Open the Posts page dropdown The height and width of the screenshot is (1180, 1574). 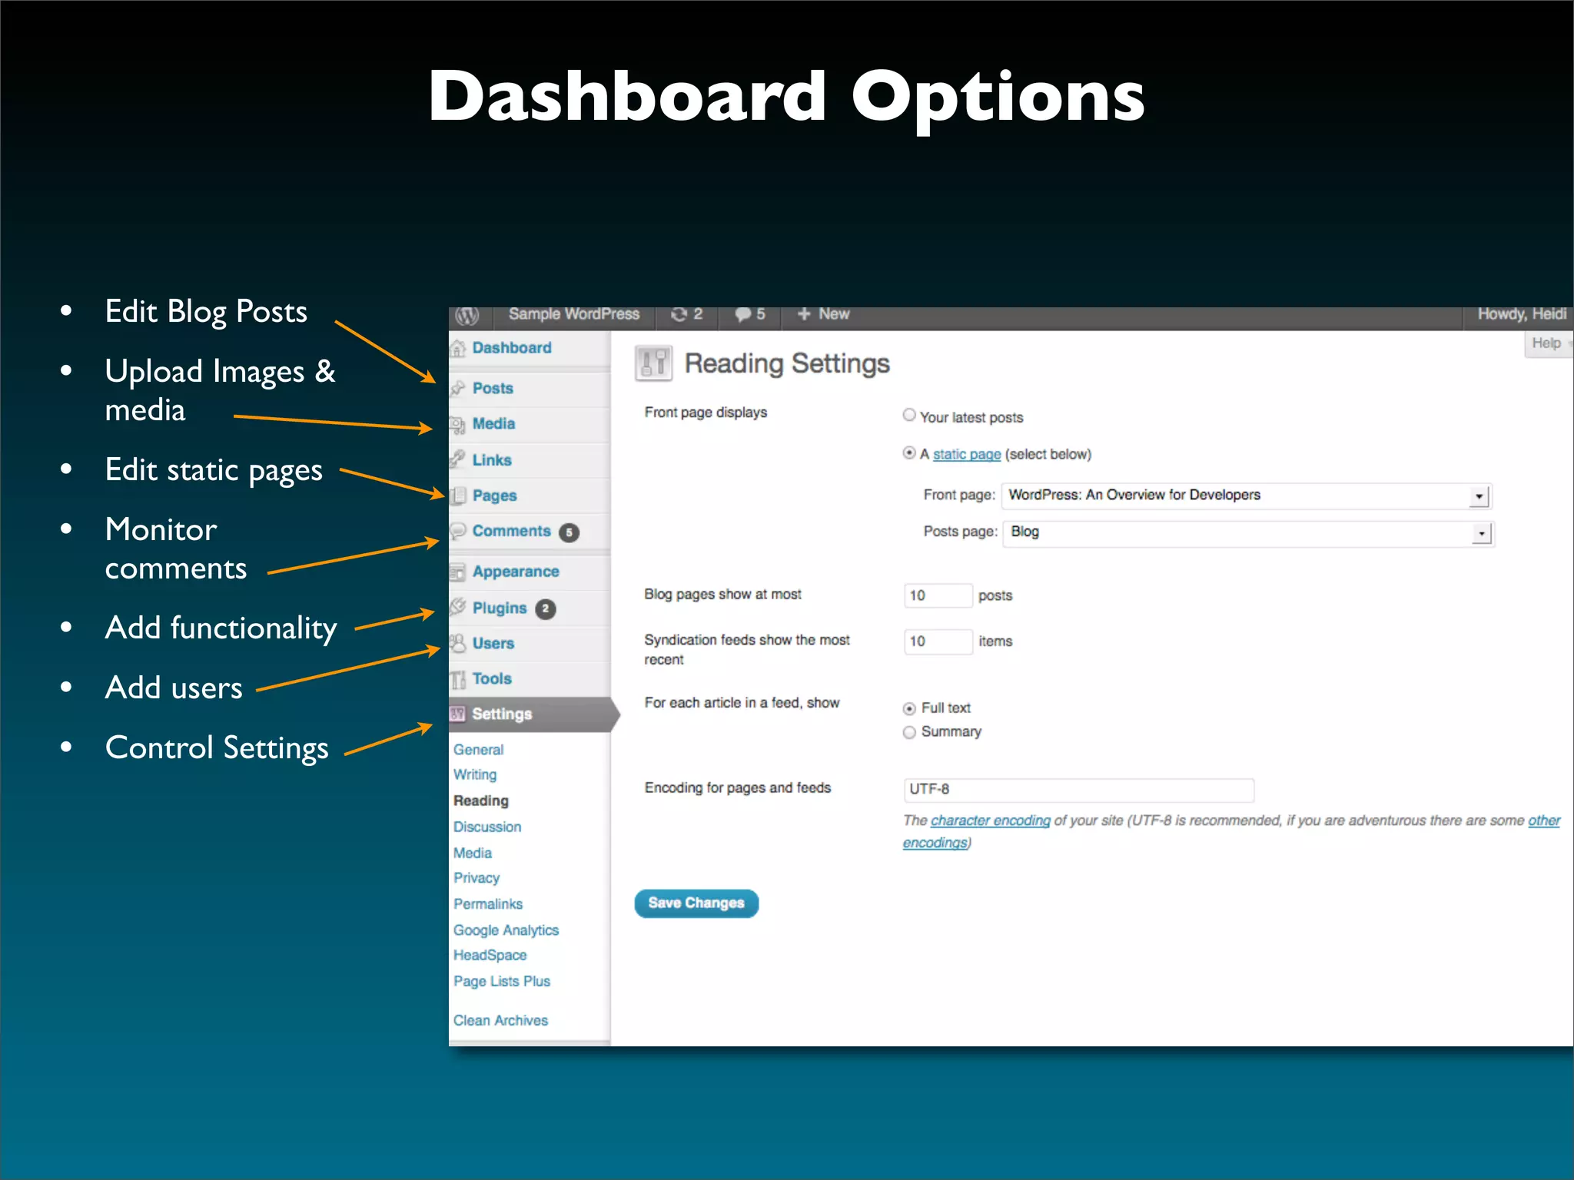(1248, 533)
